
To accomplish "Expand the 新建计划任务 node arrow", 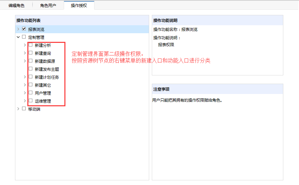I will point(25,77).
